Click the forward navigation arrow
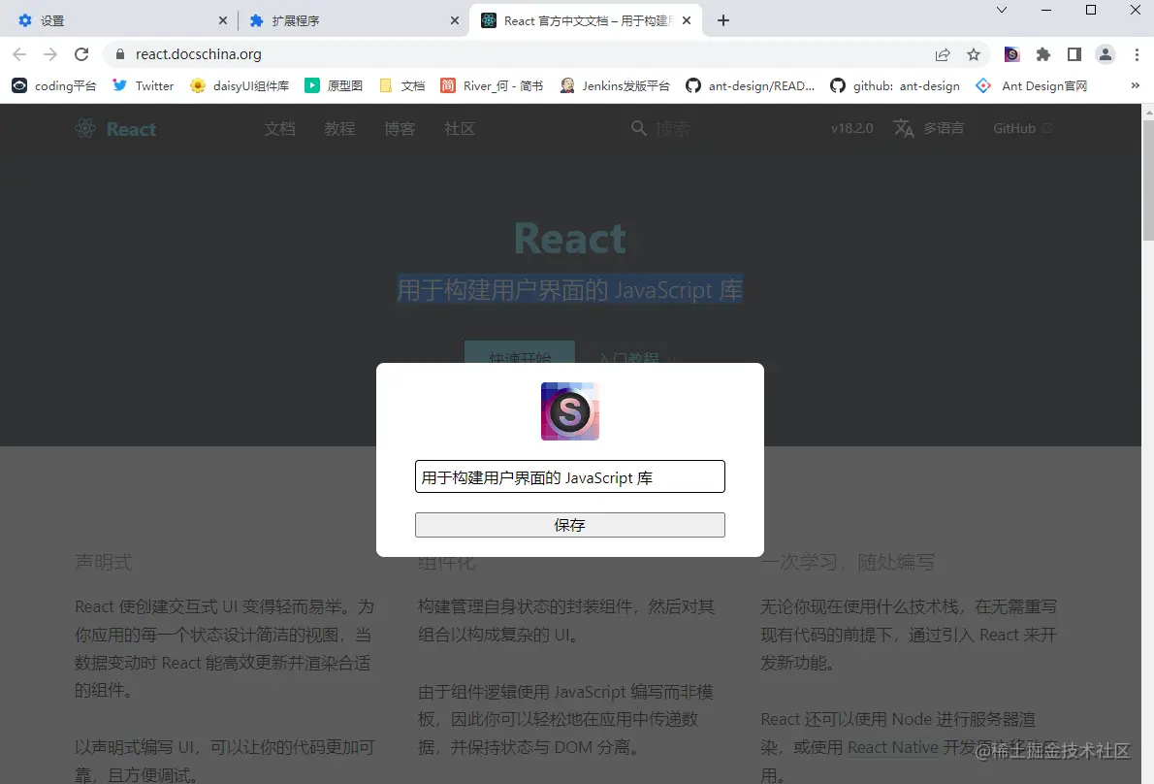The image size is (1154, 784). (50, 53)
